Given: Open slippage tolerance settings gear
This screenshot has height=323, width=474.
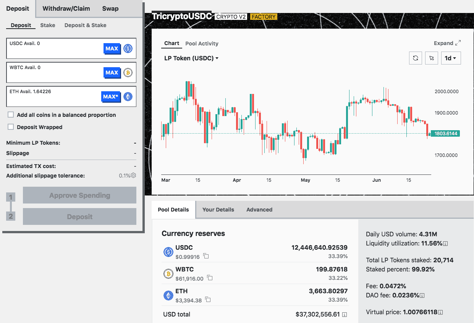Looking at the screenshot, I should pyautogui.click(x=133, y=176).
